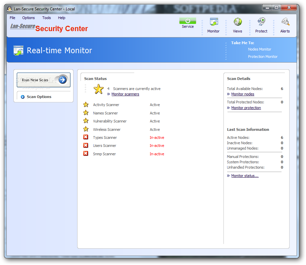
Task: Click the Total Available Nodes label
Action: click(x=245, y=89)
